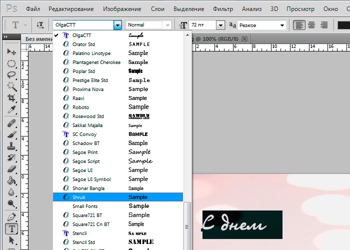Collapse the OlgaCTT font family dropdown arrow
Screen dimensions: 350x250
coord(117,25)
